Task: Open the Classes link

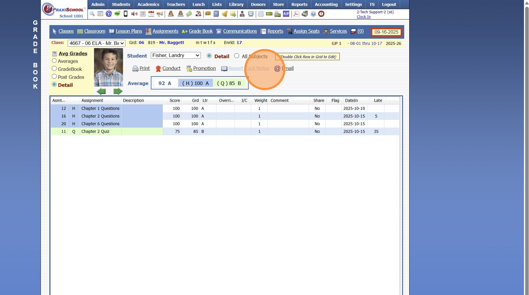Action: tap(66, 31)
